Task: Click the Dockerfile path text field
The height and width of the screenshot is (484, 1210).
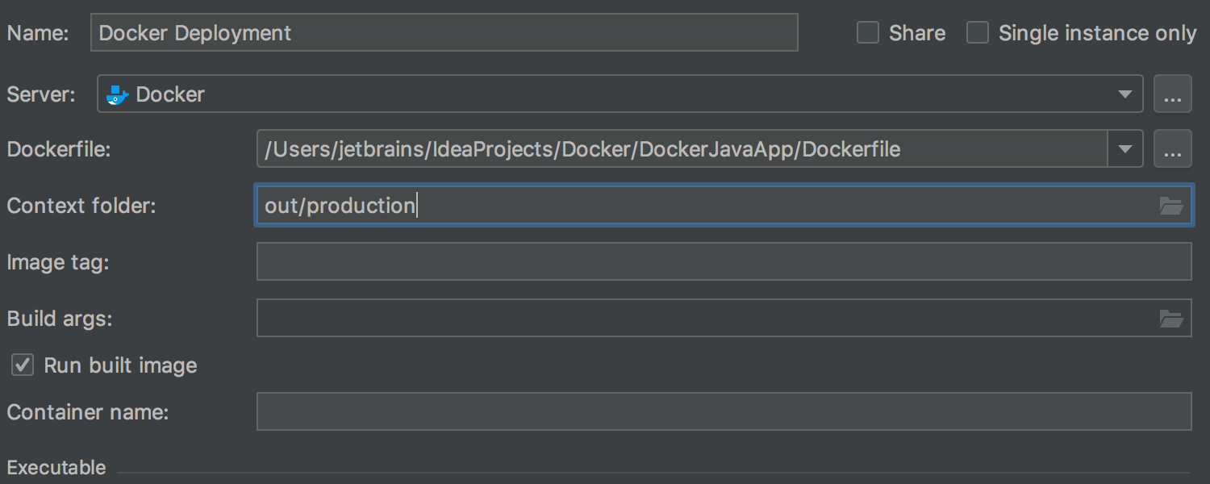Action: point(682,149)
